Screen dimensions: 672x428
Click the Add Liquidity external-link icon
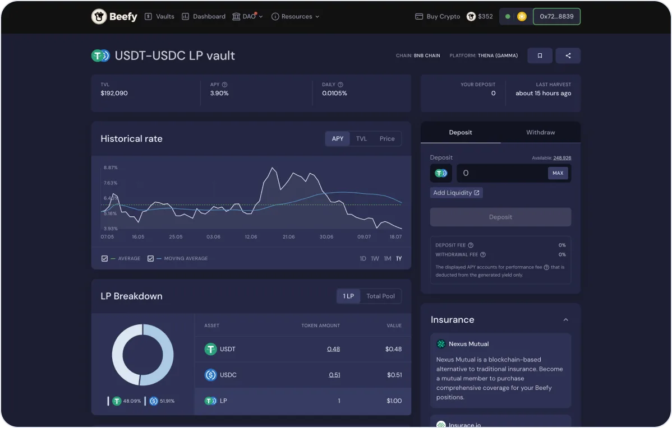477,193
